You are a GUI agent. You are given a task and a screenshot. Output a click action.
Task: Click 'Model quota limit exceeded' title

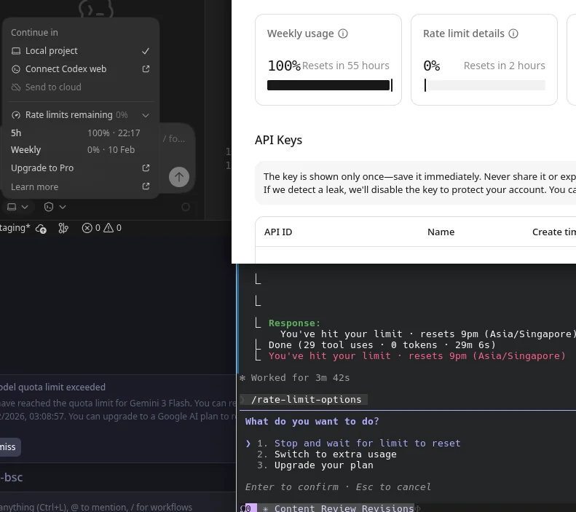click(x=52, y=387)
